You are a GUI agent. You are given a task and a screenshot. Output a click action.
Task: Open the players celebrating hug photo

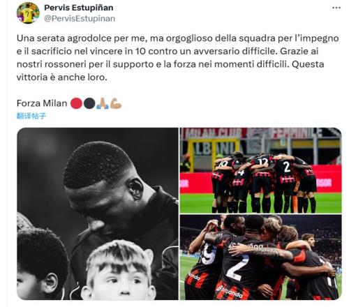pyautogui.click(x=260, y=257)
